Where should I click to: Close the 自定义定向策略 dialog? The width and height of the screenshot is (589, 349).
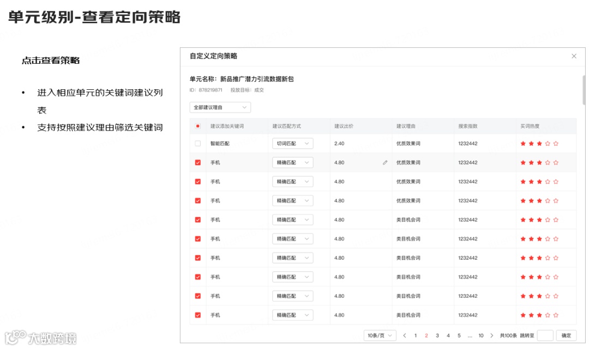point(574,56)
